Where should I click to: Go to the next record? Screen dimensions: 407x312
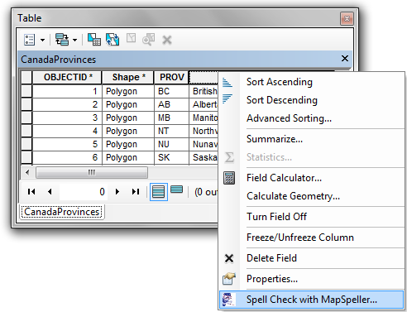[117, 192]
